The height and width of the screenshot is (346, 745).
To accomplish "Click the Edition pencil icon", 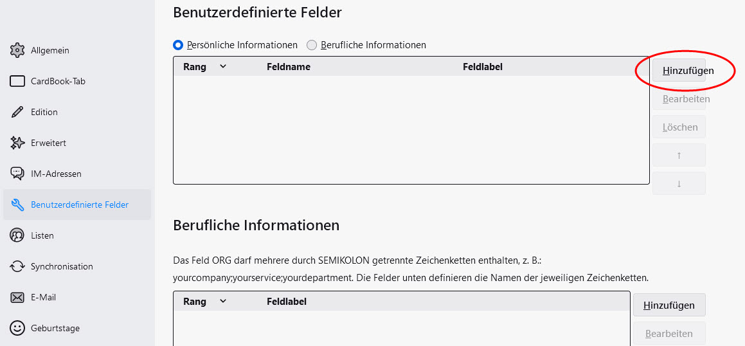I will pos(17,112).
